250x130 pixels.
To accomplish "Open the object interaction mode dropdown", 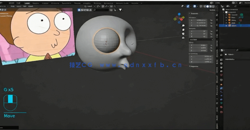I will click(4, 6).
